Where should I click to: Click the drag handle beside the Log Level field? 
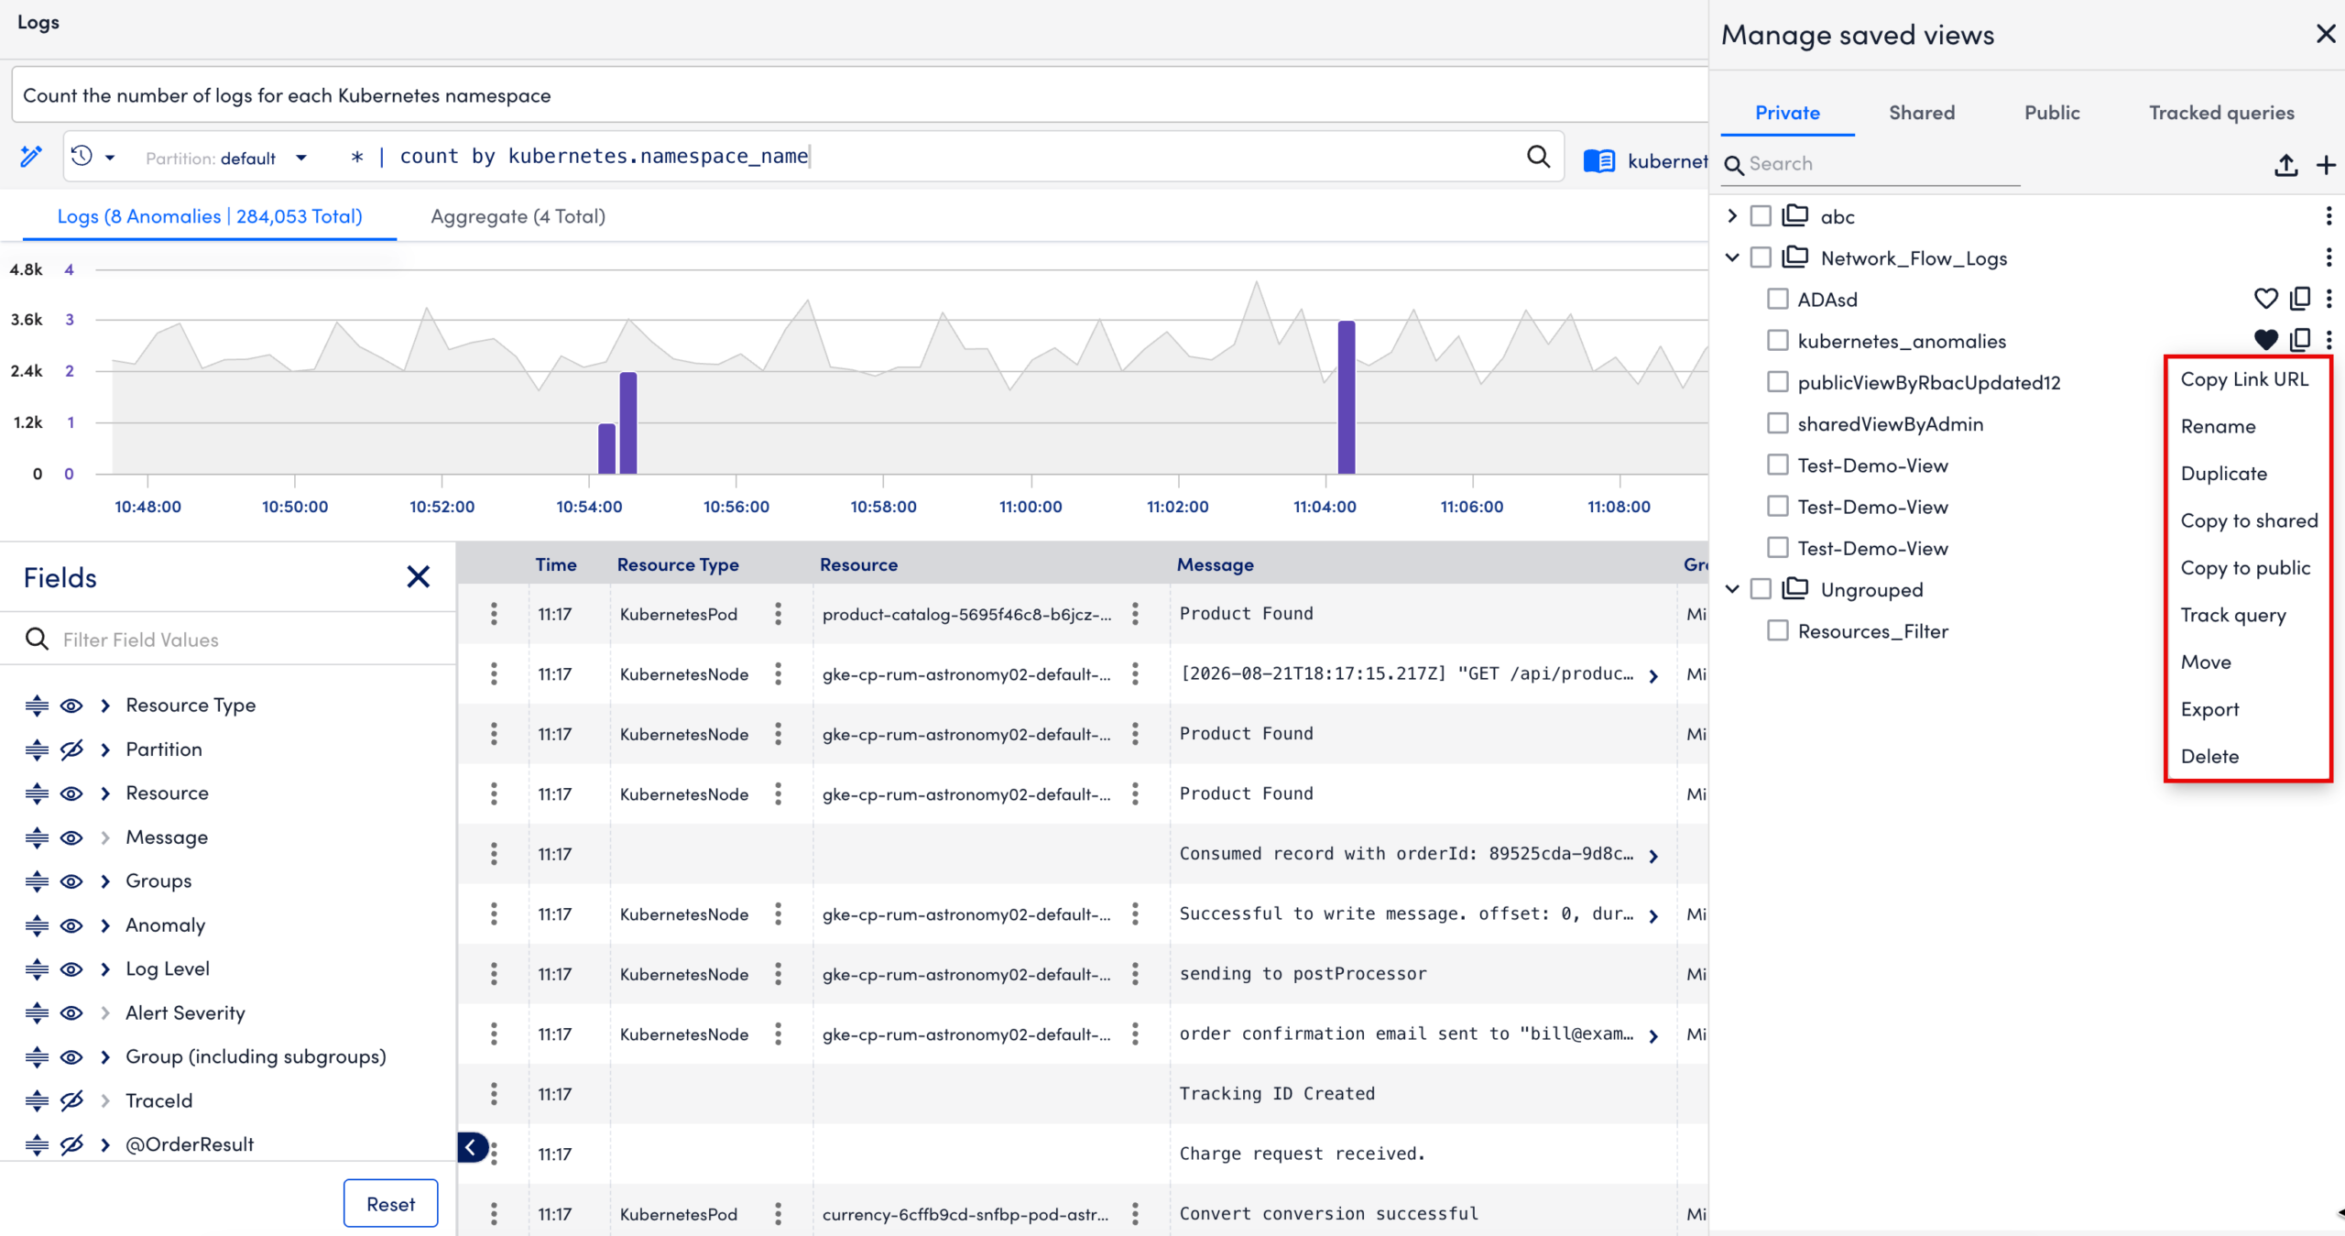[37, 969]
